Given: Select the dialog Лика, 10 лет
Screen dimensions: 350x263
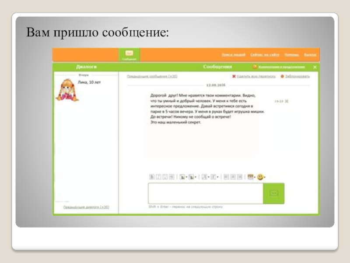Looking at the screenshot, I should 89,82.
